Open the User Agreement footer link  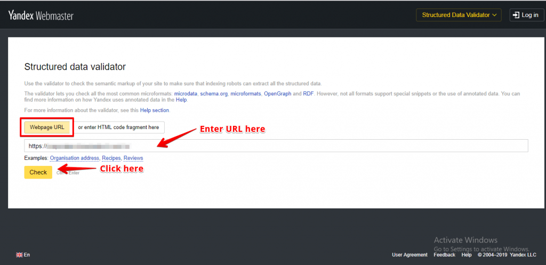(410, 255)
